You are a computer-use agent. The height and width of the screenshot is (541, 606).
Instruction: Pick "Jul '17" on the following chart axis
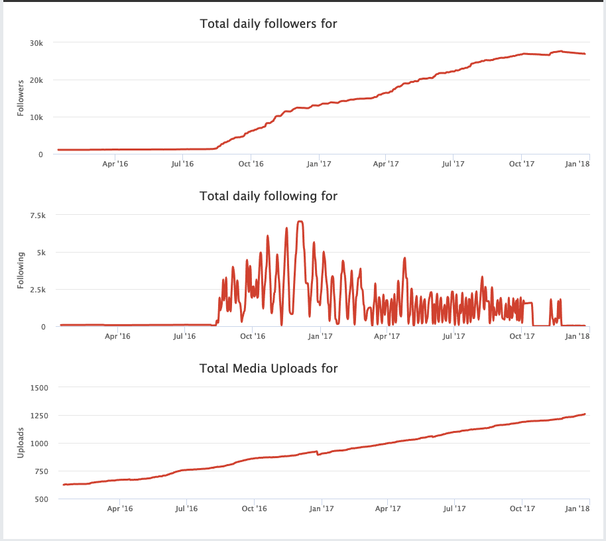[x=454, y=336]
